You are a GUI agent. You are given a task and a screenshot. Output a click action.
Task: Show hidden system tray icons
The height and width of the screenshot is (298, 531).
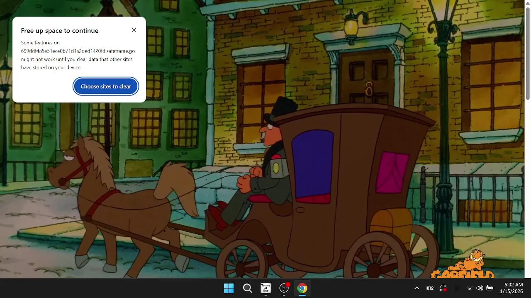pos(417,288)
